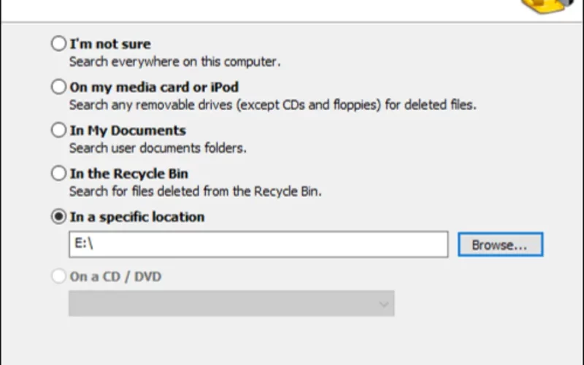
Task: Click the "On my media card or iPod" label
Action: pyautogui.click(x=154, y=87)
